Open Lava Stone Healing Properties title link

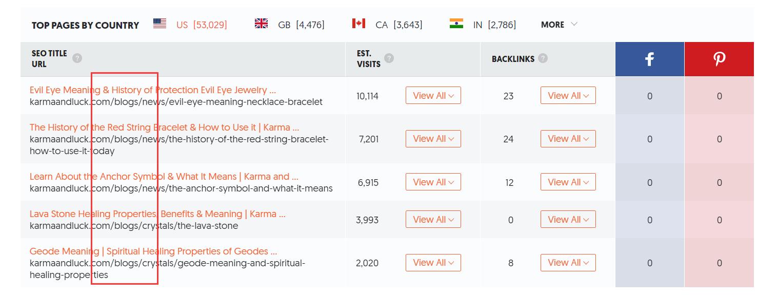pos(157,214)
